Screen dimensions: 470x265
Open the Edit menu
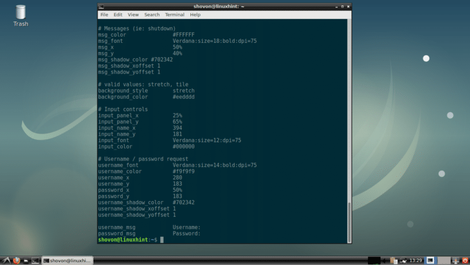[118, 14]
